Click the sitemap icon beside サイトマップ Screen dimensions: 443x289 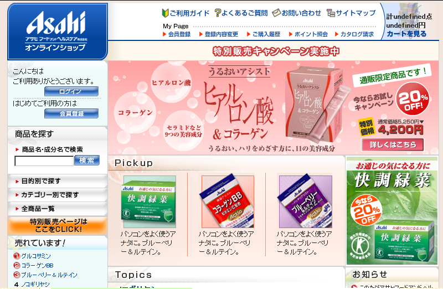331,13
